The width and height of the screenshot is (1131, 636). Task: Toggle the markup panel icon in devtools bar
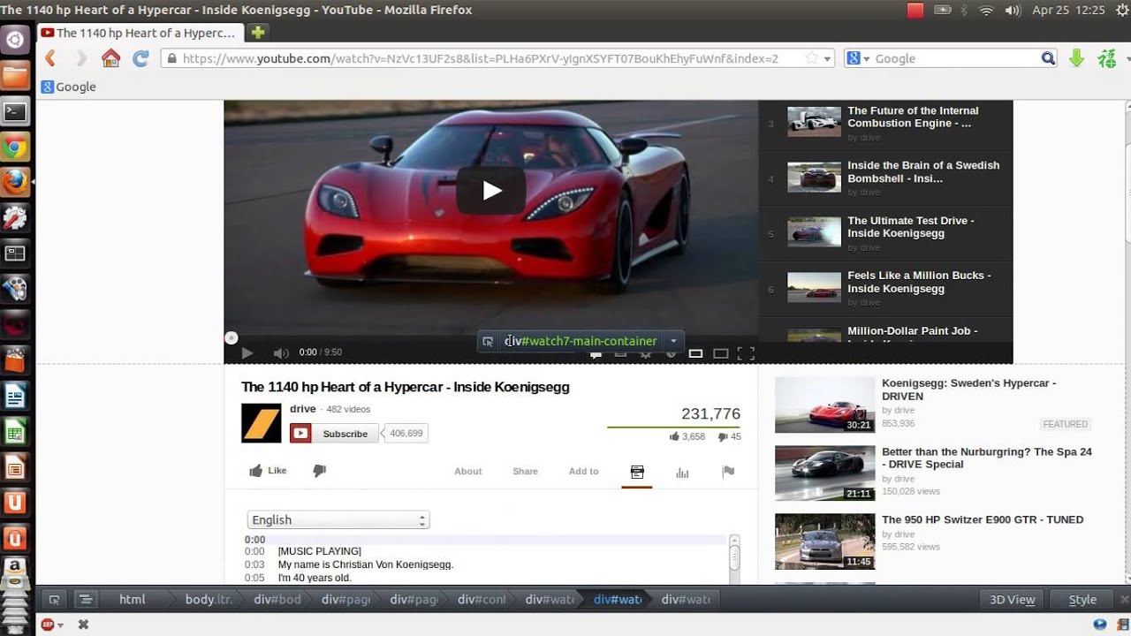86,600
